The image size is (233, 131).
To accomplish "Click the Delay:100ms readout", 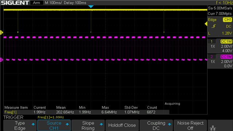I will pos(75,3).
